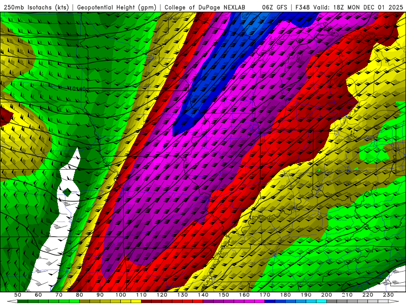Click the legend value '140'
Viewport: 406px width, 304px height.
coord(203,295)
